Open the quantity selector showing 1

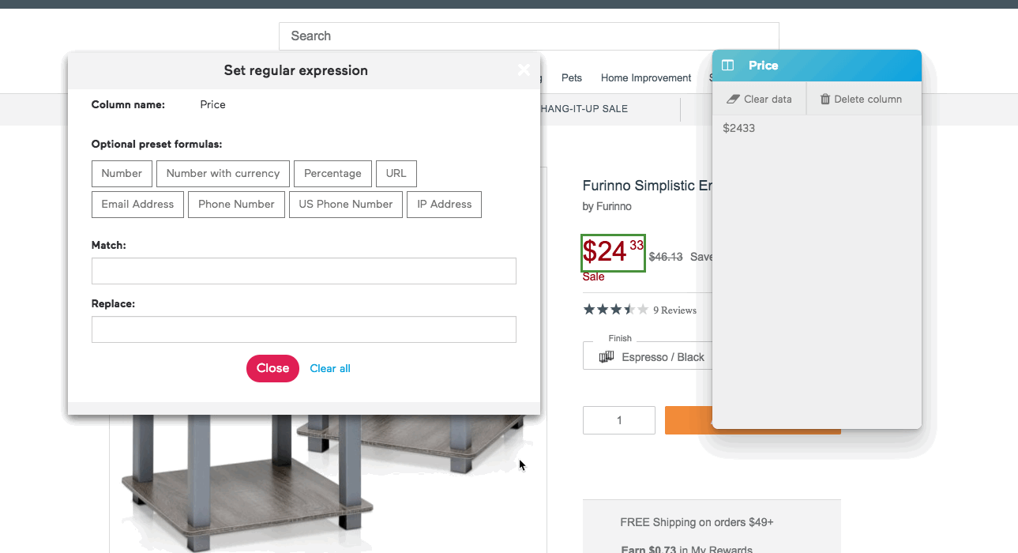click(x=618, y=419)
